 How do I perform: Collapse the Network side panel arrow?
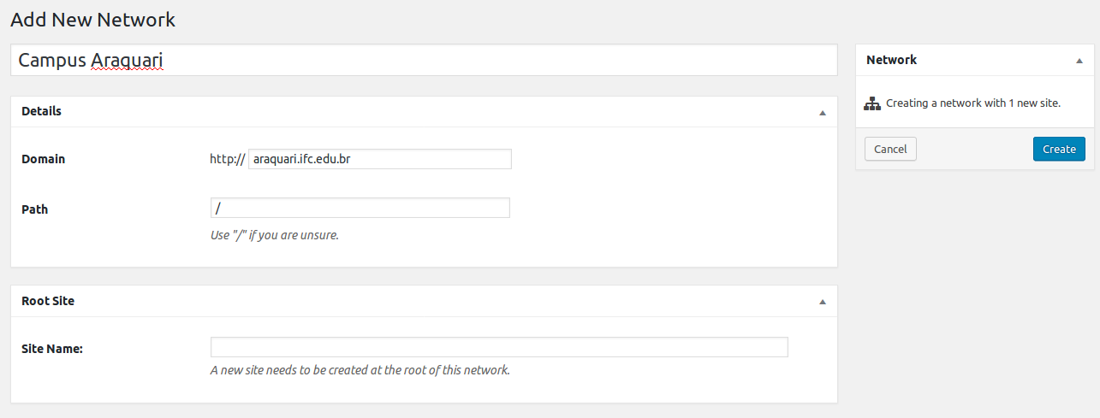1079,62
